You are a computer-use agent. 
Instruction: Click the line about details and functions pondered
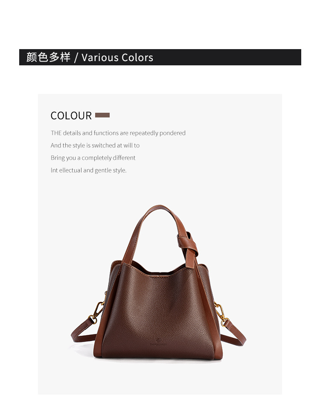click(x=118, y=133)
